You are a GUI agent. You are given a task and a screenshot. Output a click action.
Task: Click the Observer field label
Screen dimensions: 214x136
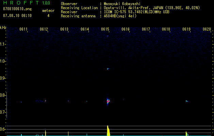click(69, 4)
